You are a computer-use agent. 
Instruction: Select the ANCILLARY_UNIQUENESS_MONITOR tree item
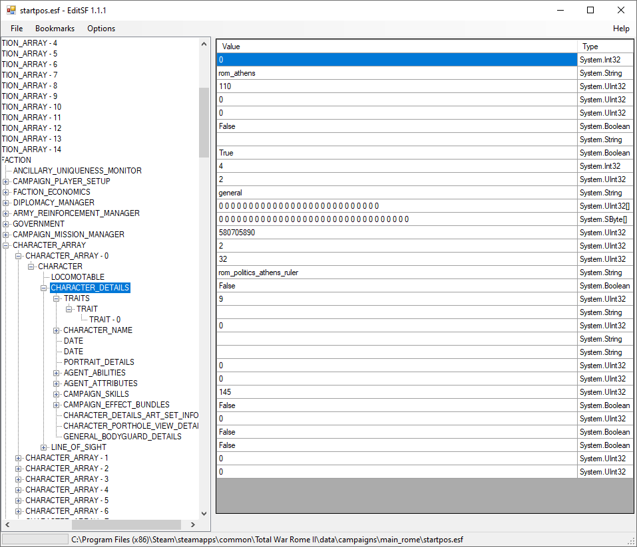(77, 171)
